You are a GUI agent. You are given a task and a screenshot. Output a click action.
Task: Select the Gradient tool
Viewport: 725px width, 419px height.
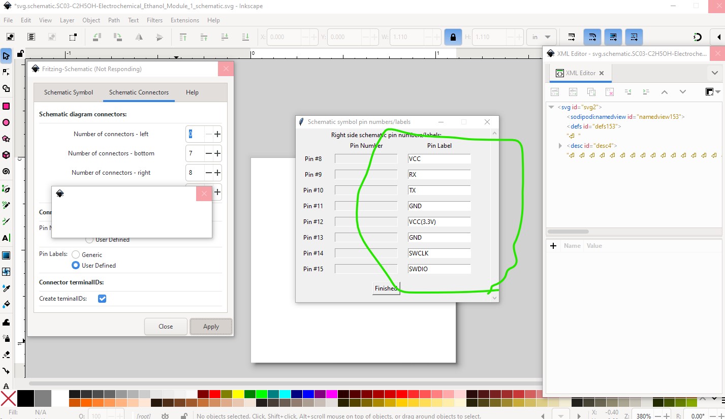pyautogui.click(x=6, y=255)
